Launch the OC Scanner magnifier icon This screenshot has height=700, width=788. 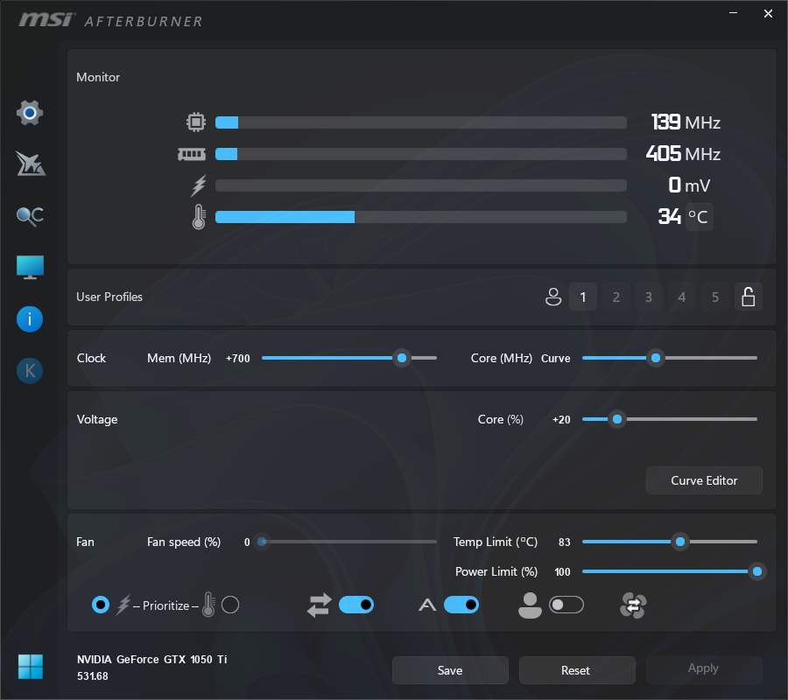tap(30, 216)
